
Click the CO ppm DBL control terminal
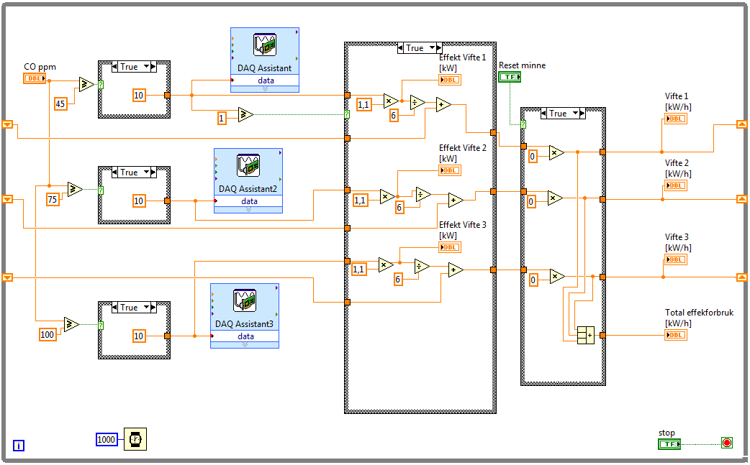pyautogui.click(x=35, y=78)
